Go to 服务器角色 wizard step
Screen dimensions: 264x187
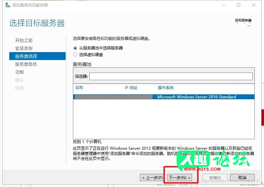(26, 64)
